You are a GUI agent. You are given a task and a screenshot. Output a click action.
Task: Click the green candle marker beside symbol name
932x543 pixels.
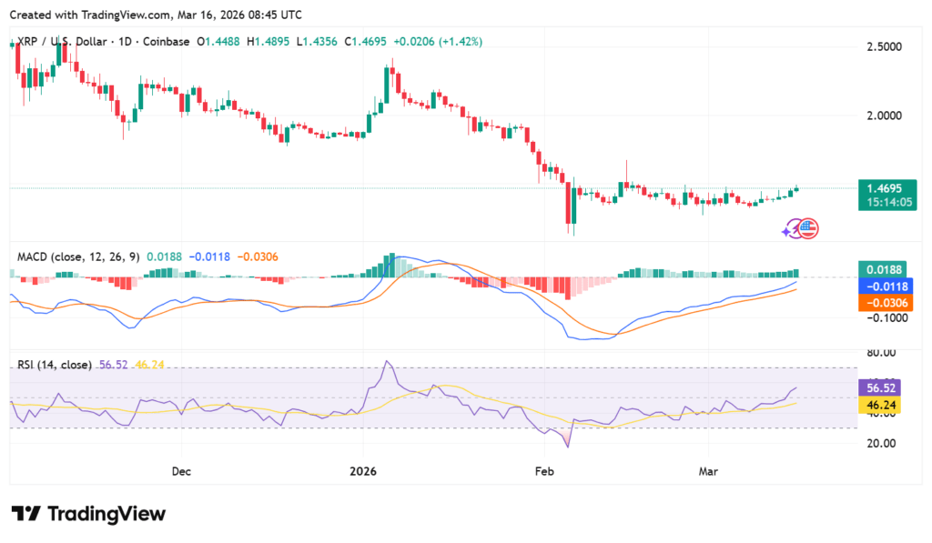13,41
